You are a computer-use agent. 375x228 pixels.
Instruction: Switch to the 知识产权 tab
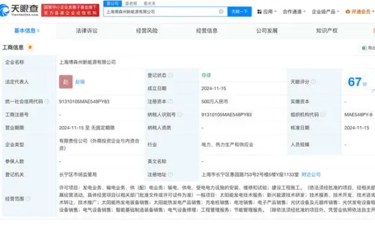coord(327,30)
